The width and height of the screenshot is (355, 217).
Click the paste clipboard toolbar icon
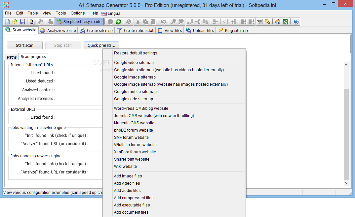coord(153,22)
